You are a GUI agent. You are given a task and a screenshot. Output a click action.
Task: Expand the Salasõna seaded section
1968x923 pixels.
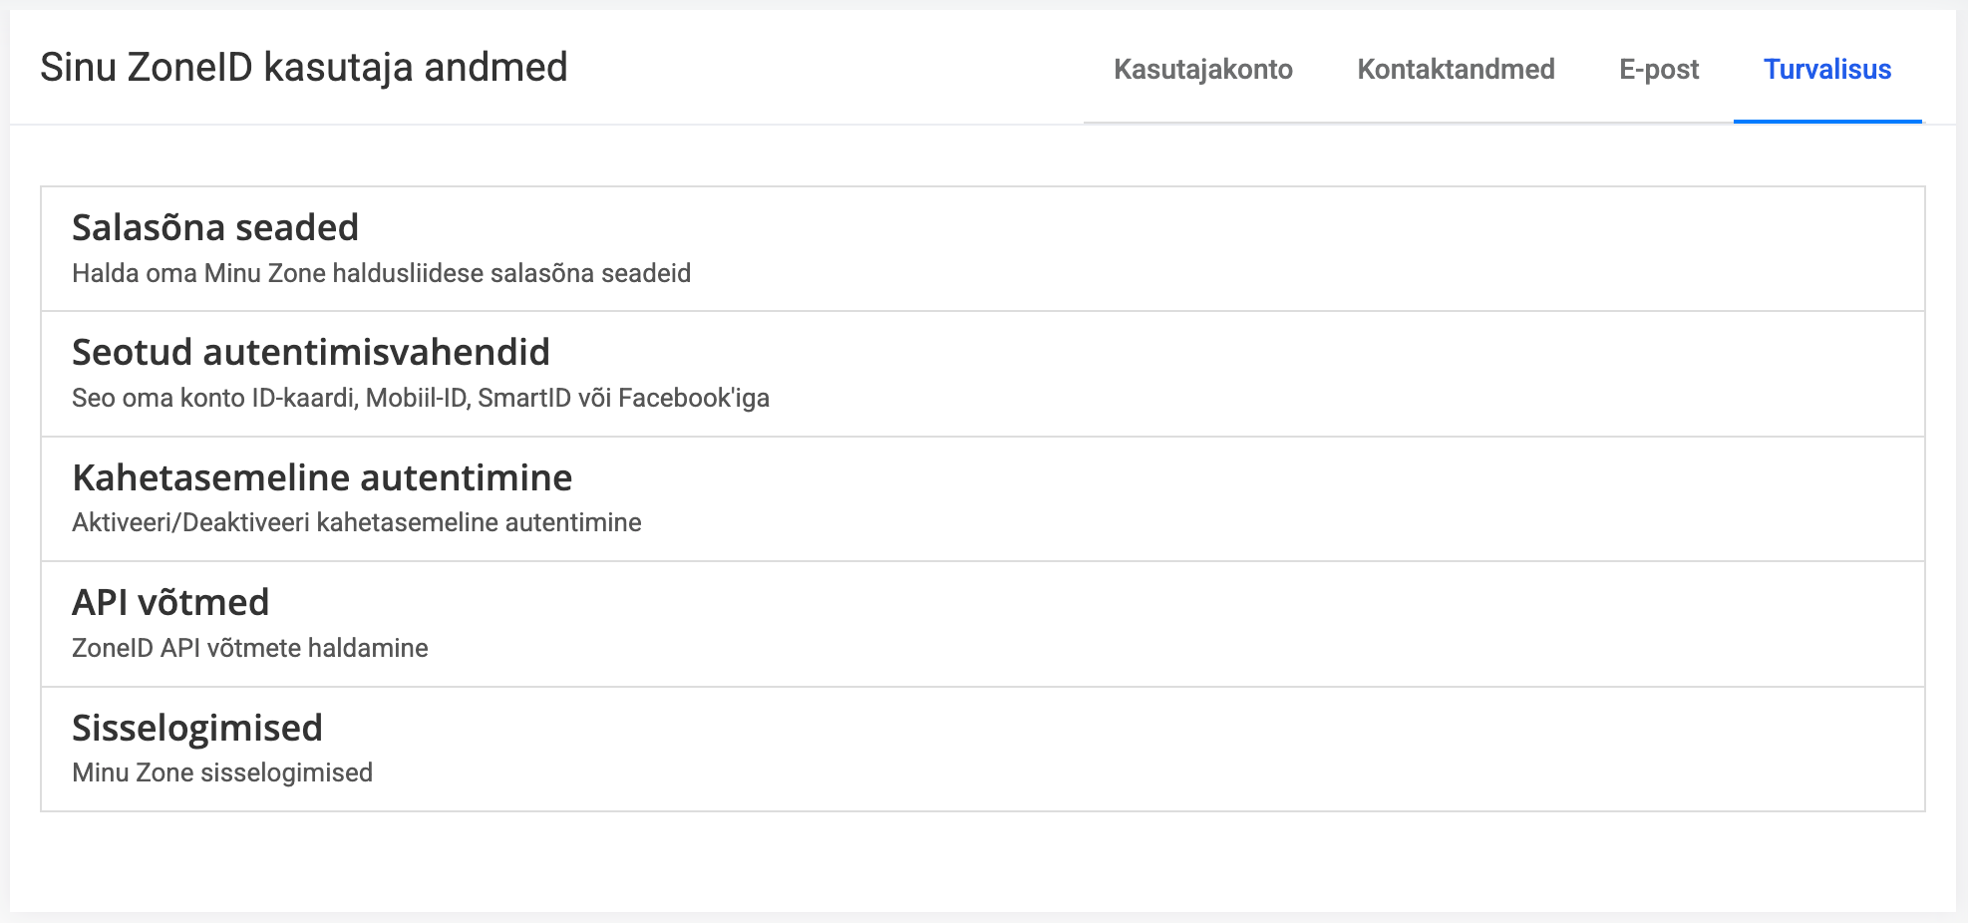point(982,249)
